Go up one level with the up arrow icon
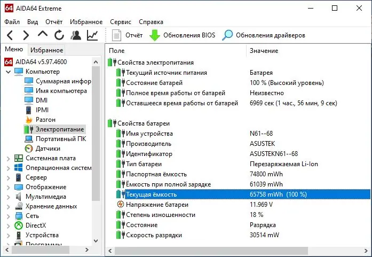This screenshot has width=372, height=257. (x=43, y=34)
